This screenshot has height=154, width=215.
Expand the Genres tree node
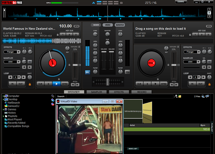tap(3, 109)
